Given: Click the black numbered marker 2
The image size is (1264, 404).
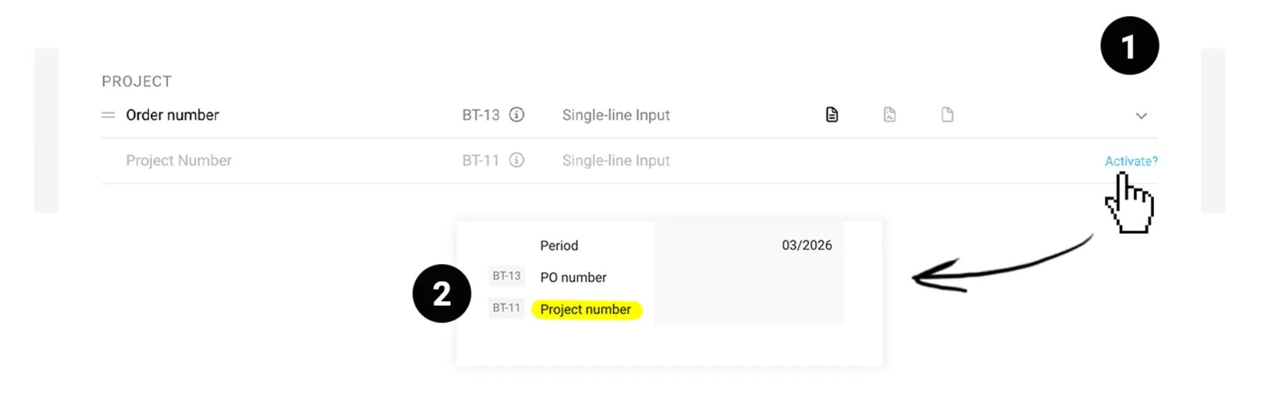Looking at the screenshot, I should point(442,294).
